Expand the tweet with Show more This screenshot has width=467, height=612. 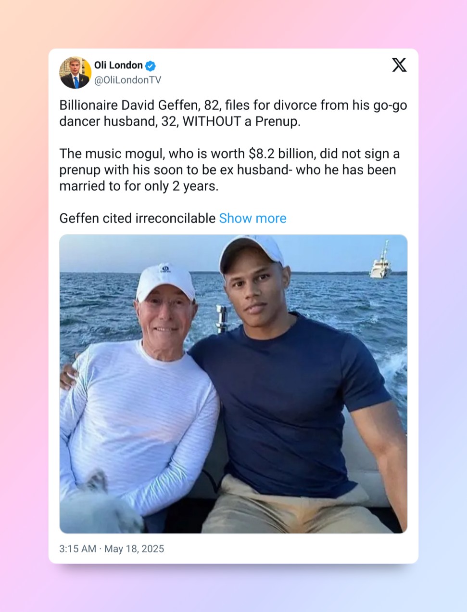[x=252, y=219]
